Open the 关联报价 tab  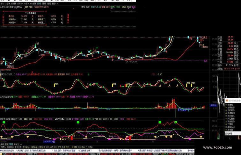(10, 147)
